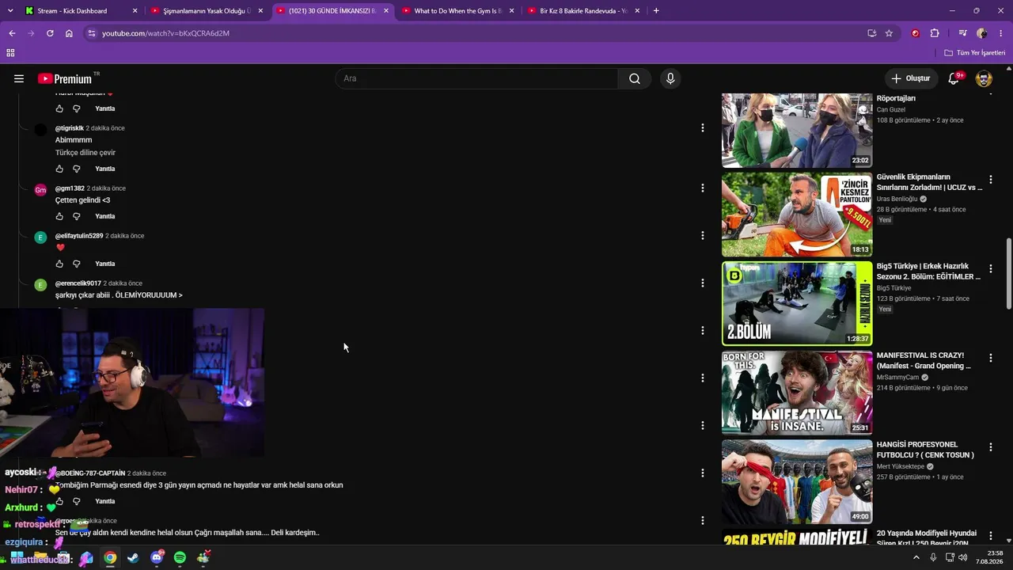Open more options for MANIFESTIVAL video

(x=990, y=359)
